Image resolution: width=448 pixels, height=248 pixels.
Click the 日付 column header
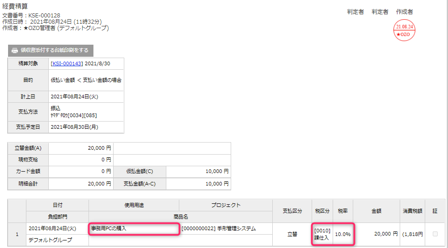[58, 205]
